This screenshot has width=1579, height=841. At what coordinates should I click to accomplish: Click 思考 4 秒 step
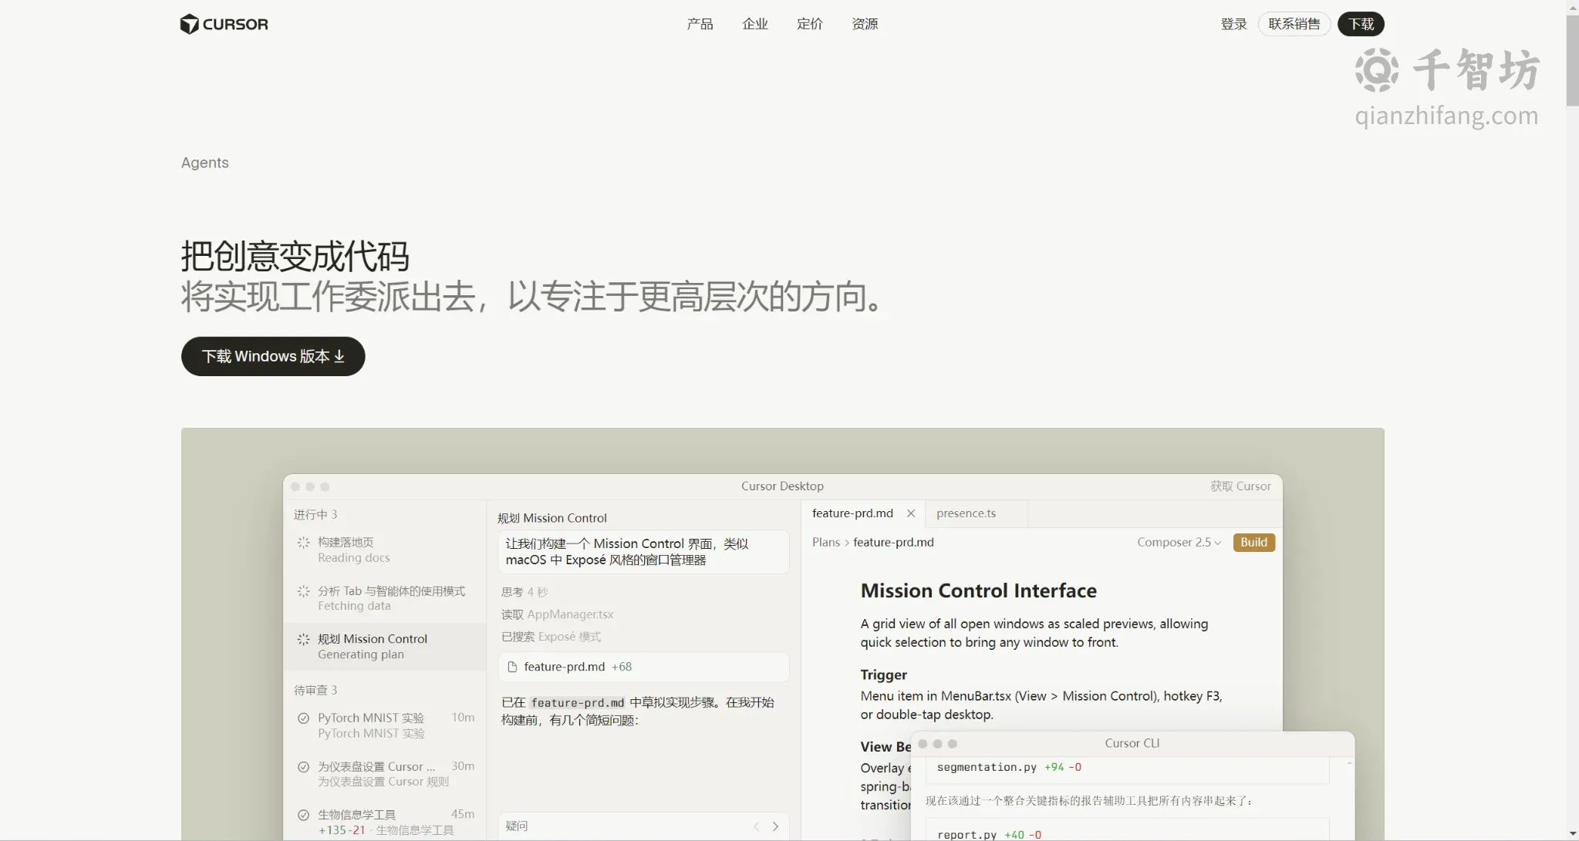pos(524,592)
